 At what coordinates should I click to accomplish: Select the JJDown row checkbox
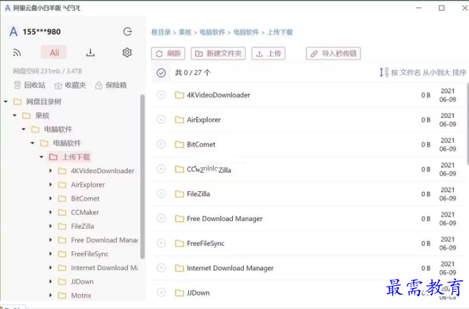click(x=161, y=293)
